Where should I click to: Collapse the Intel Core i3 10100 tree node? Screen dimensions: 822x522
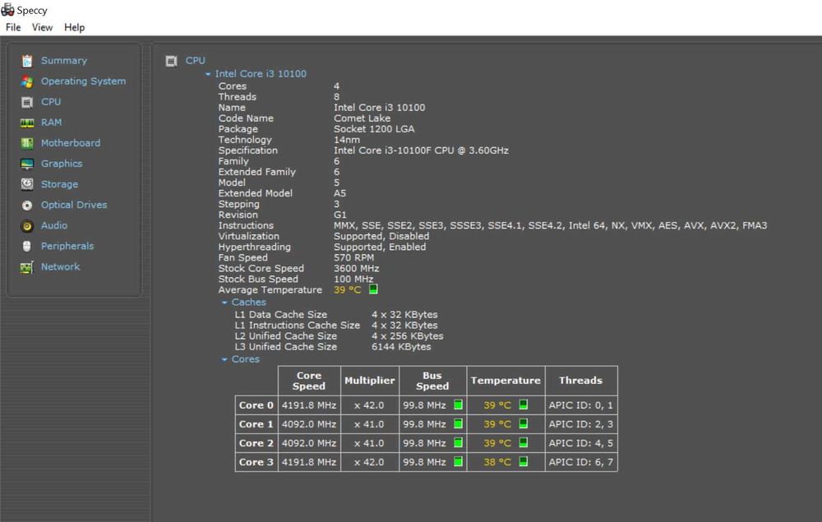208,75
